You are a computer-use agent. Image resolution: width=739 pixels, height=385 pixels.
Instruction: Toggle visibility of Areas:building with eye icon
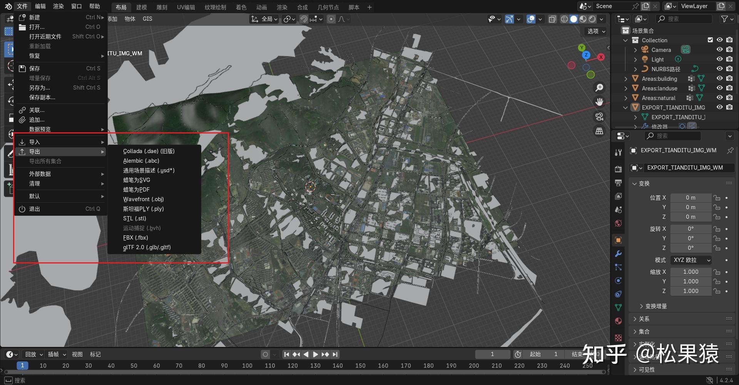coord(719,78)
